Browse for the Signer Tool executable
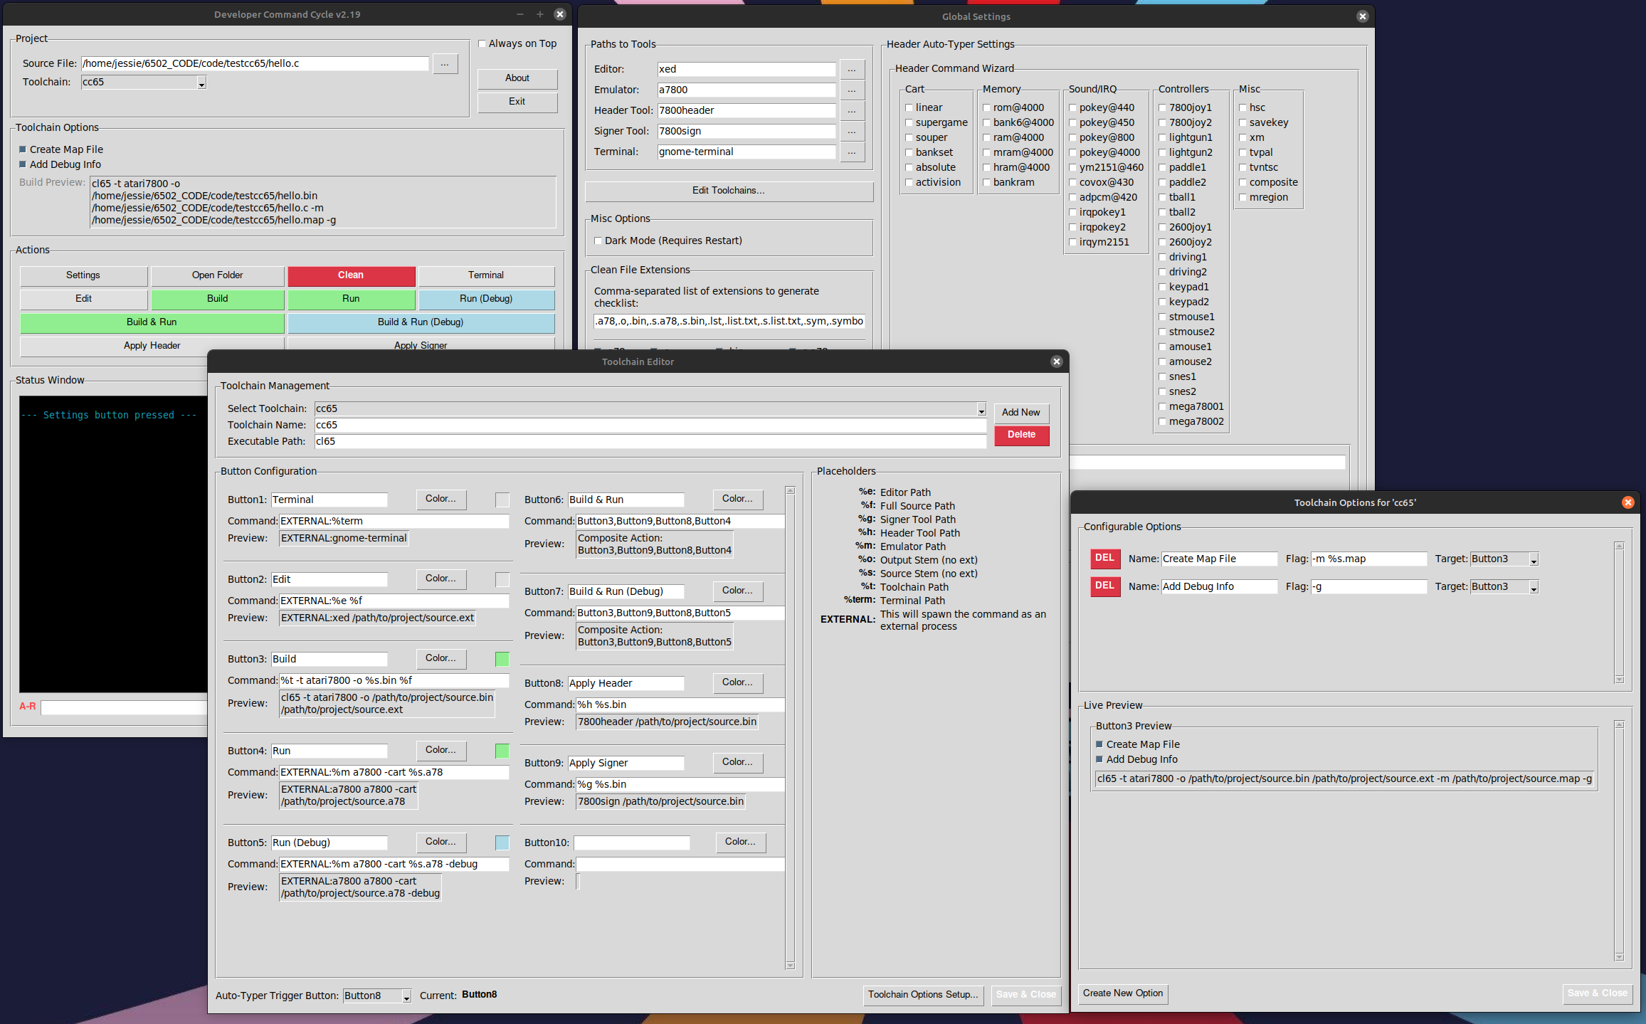This screenshot has height=1024, width=1646. 852,131
